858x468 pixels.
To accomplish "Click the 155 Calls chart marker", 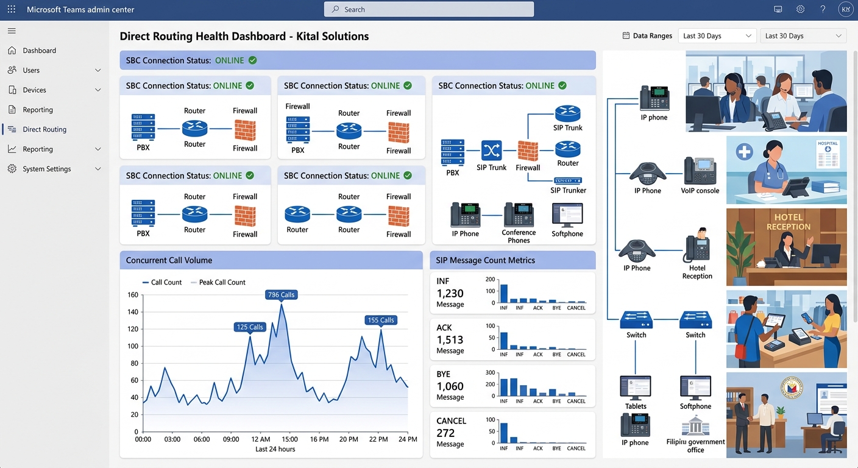I will [381, 320].
